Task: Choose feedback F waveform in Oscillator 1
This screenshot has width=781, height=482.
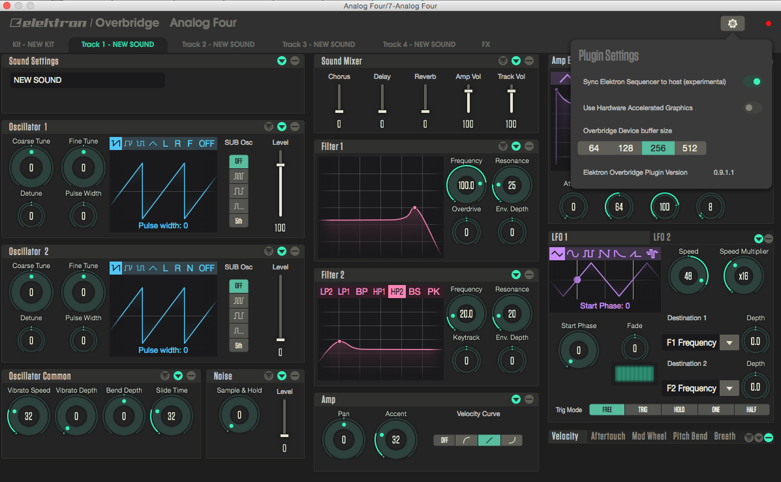Action: point(190,143)
